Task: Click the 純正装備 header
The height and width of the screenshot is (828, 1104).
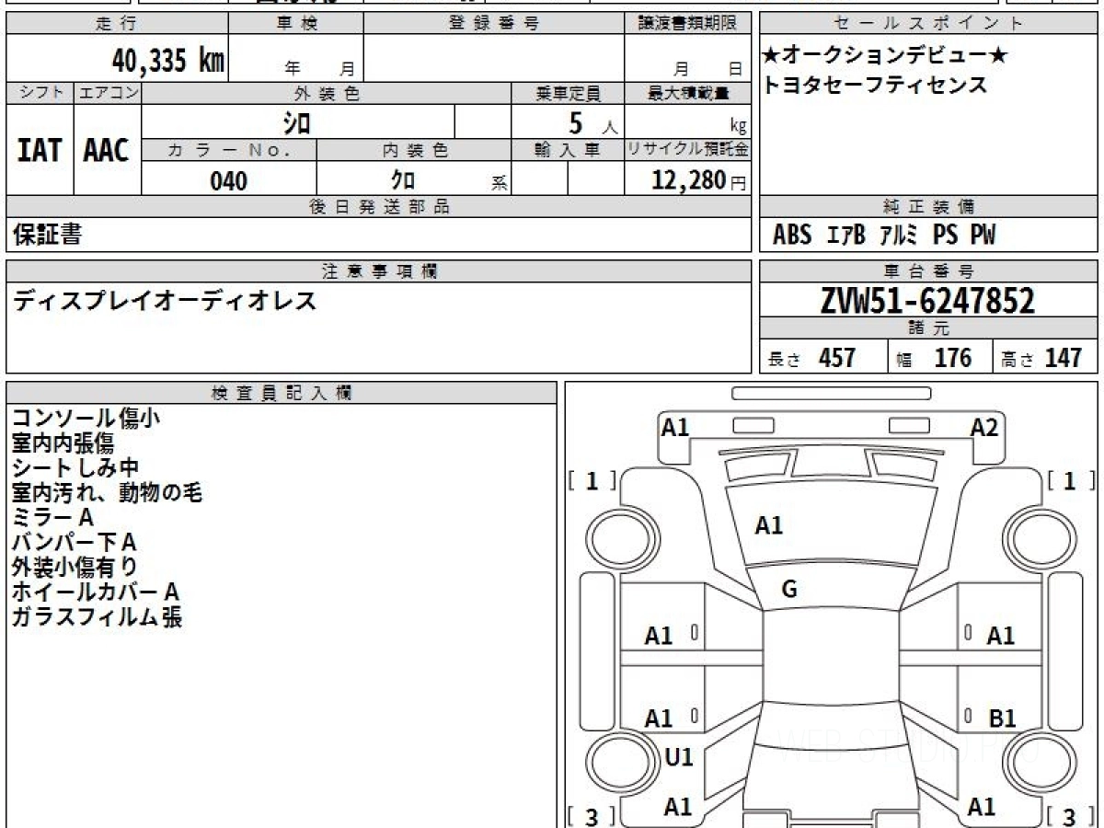Action: (928, 207)
